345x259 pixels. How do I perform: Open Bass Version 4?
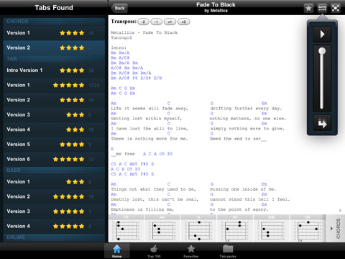(54, 227)
